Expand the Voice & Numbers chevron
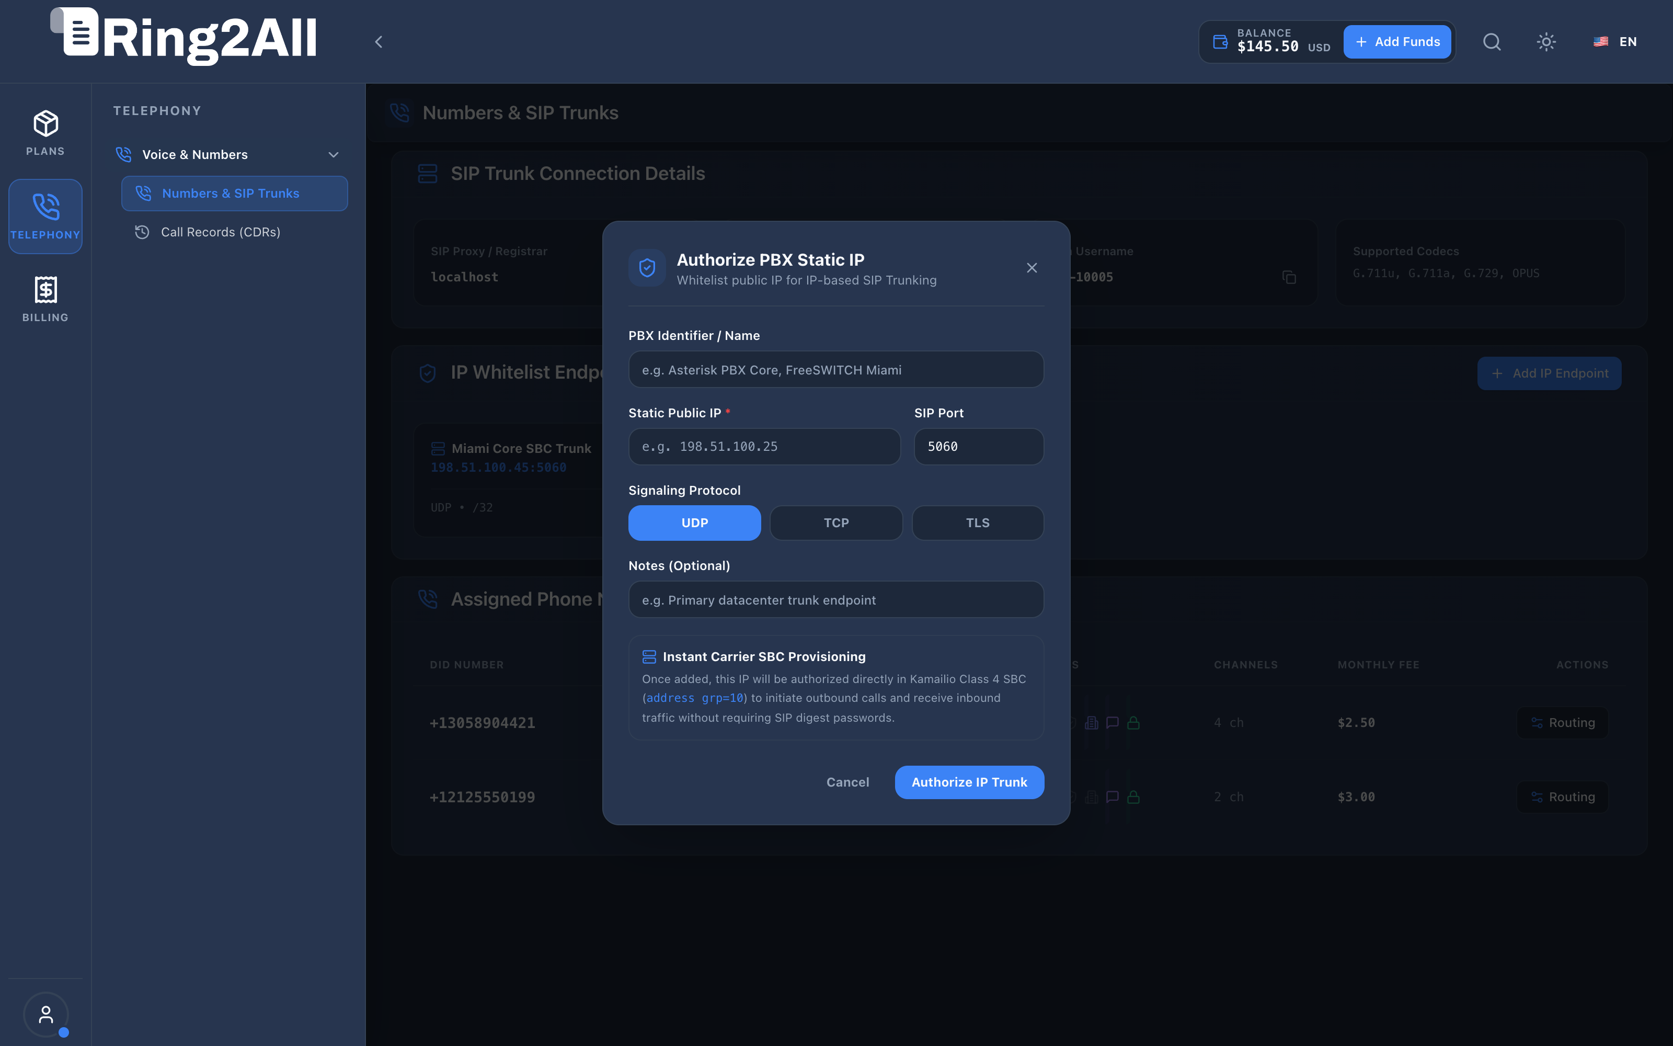Viewport: 1673px width, 1046px height. (333, 154)
